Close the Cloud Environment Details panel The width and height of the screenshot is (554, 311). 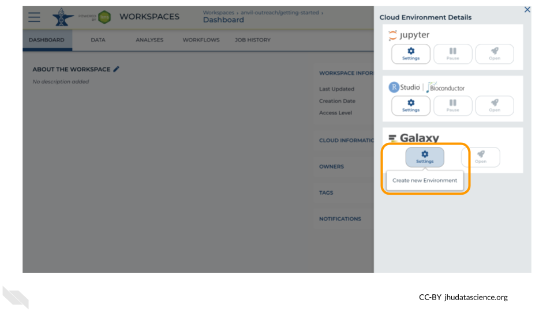coord(527,10)
